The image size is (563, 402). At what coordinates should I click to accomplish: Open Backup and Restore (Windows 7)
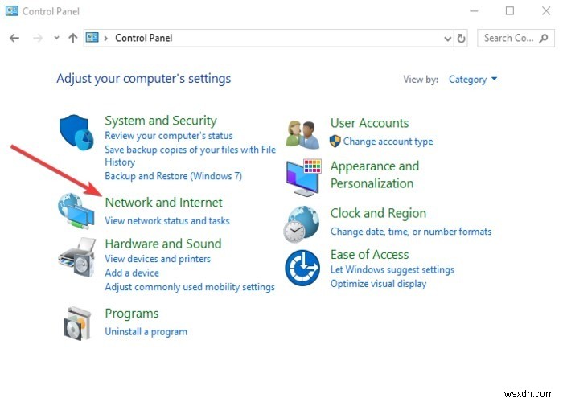(174, 176)
